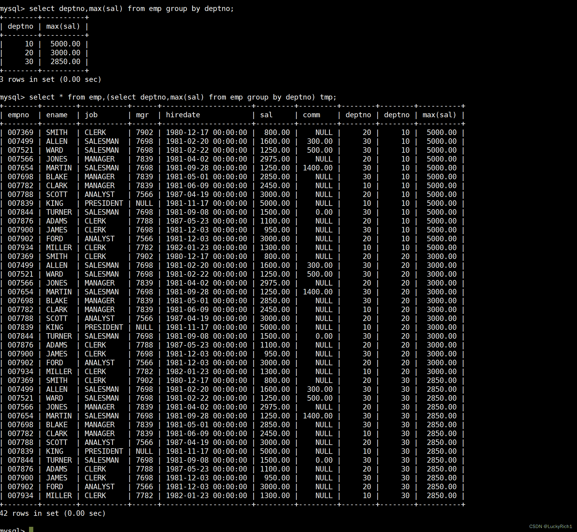Click the '42 rows in set' message
The width and height of the screenshot is (577, 532).
(x=53, y=513)
